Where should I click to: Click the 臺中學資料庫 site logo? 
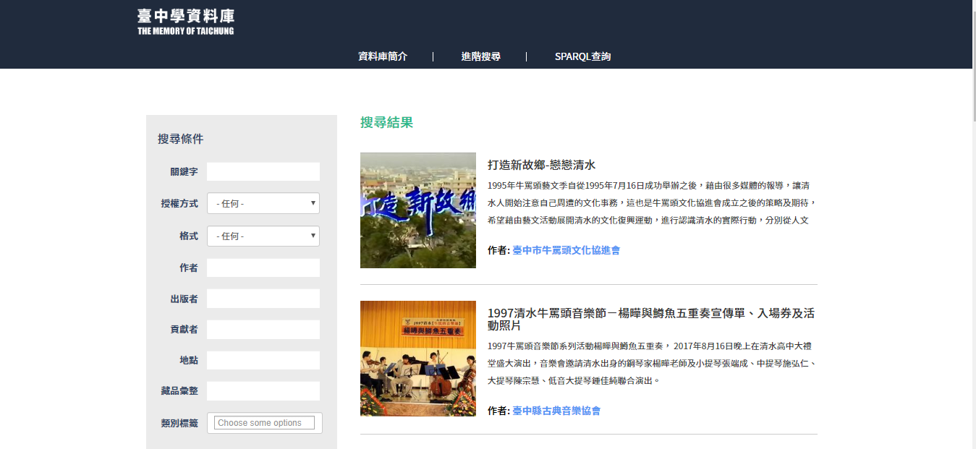point(186,22)
